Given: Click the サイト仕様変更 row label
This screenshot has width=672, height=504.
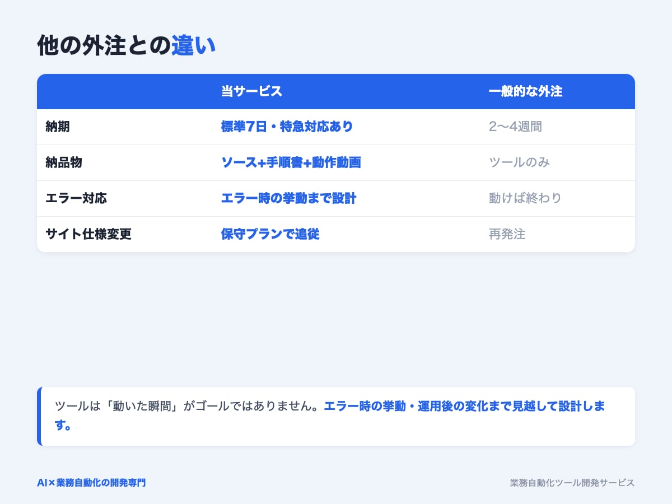Looking at the screenshot, I should [88, 234].
